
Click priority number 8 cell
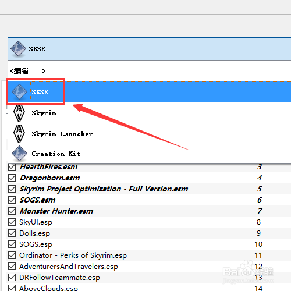tap(258, 222)
